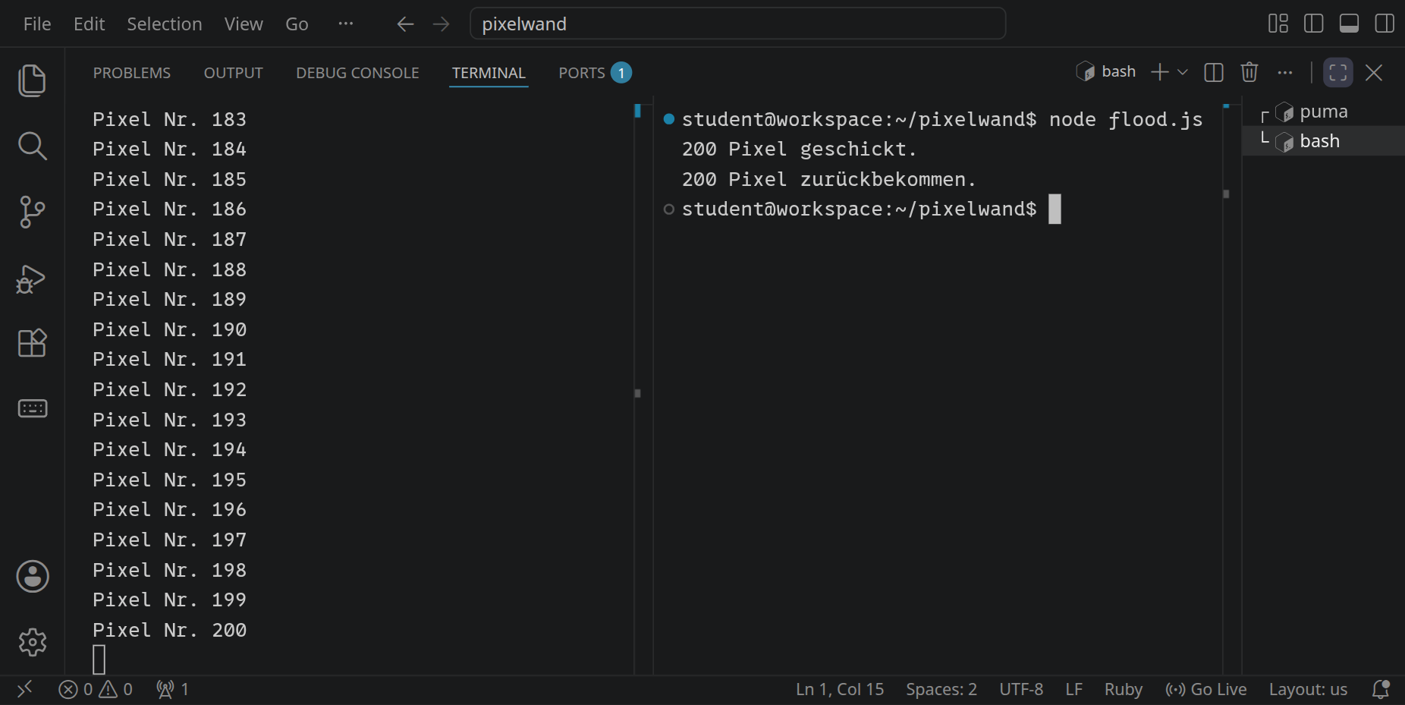Show notifications bell
This screenshot has width=1405, height=705.
click(x=1381, y=689)
